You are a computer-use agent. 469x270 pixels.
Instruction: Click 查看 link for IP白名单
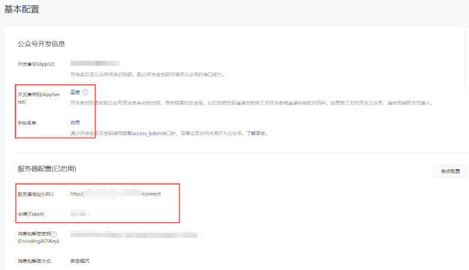(75, 123)
